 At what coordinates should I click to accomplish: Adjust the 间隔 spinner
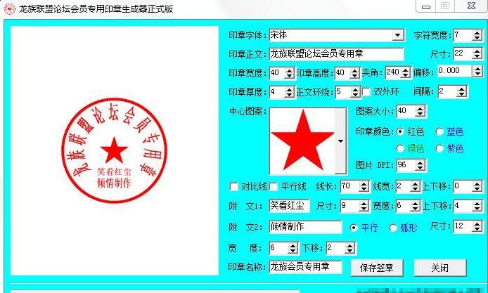(462, 91)
